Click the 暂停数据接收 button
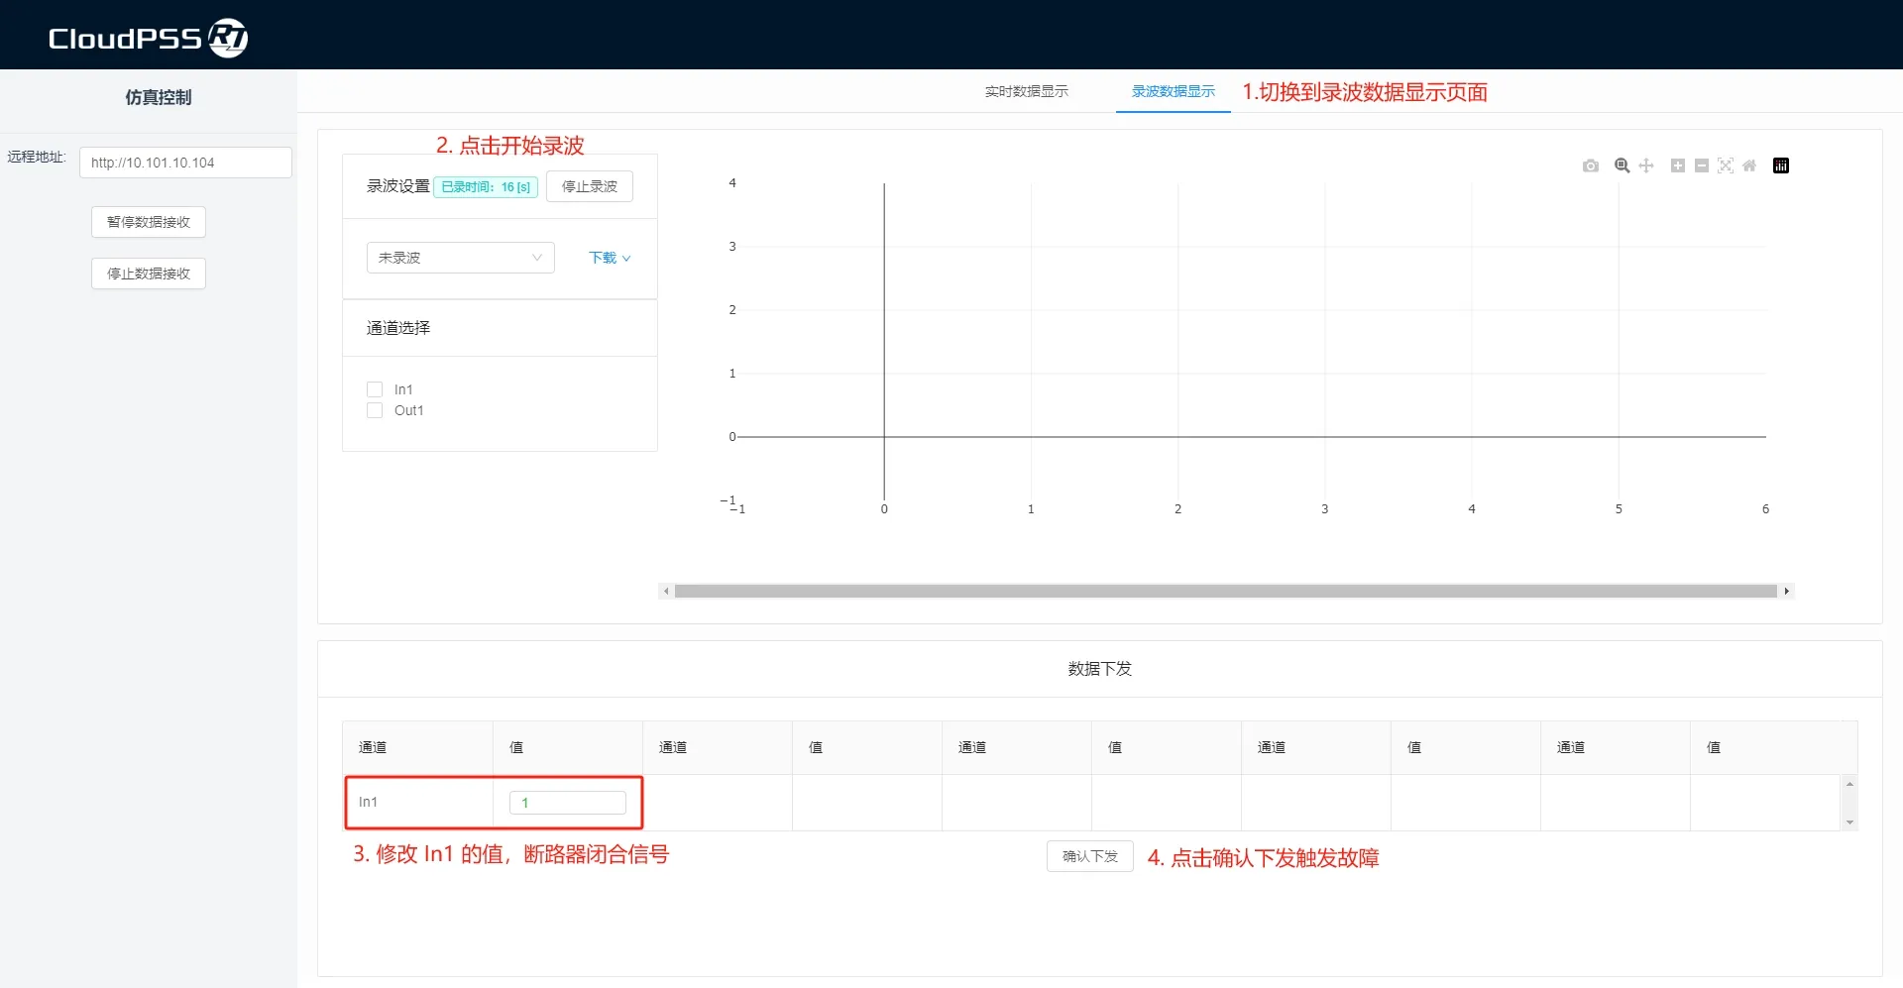1903x988 pixels. 149,222
